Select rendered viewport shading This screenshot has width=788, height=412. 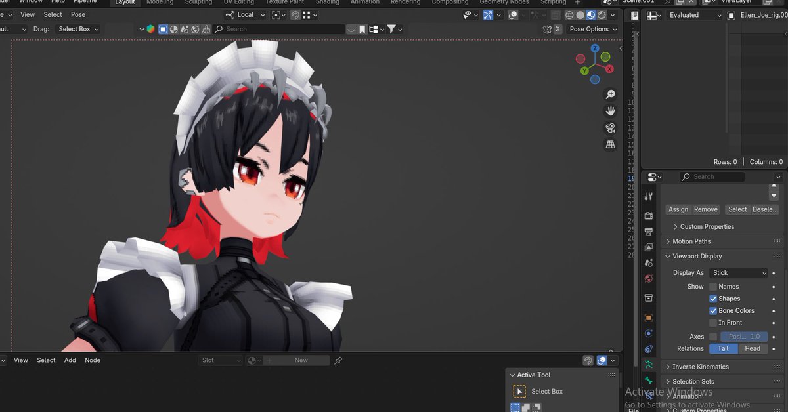[x=602, y=15]
